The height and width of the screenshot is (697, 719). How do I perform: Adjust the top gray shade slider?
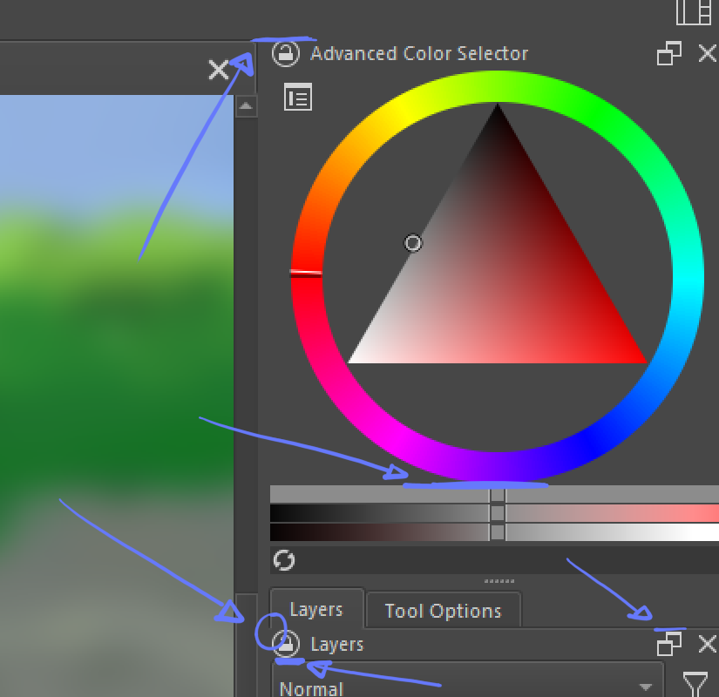coord(494,494)
